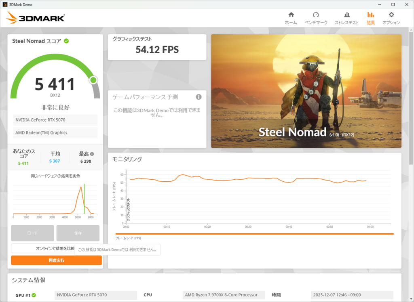Click the NVIDIA GeForce RTX 5070 score panel row
Image resolution: width=414 pixels, height=302 pixels.
pos(55,120)
